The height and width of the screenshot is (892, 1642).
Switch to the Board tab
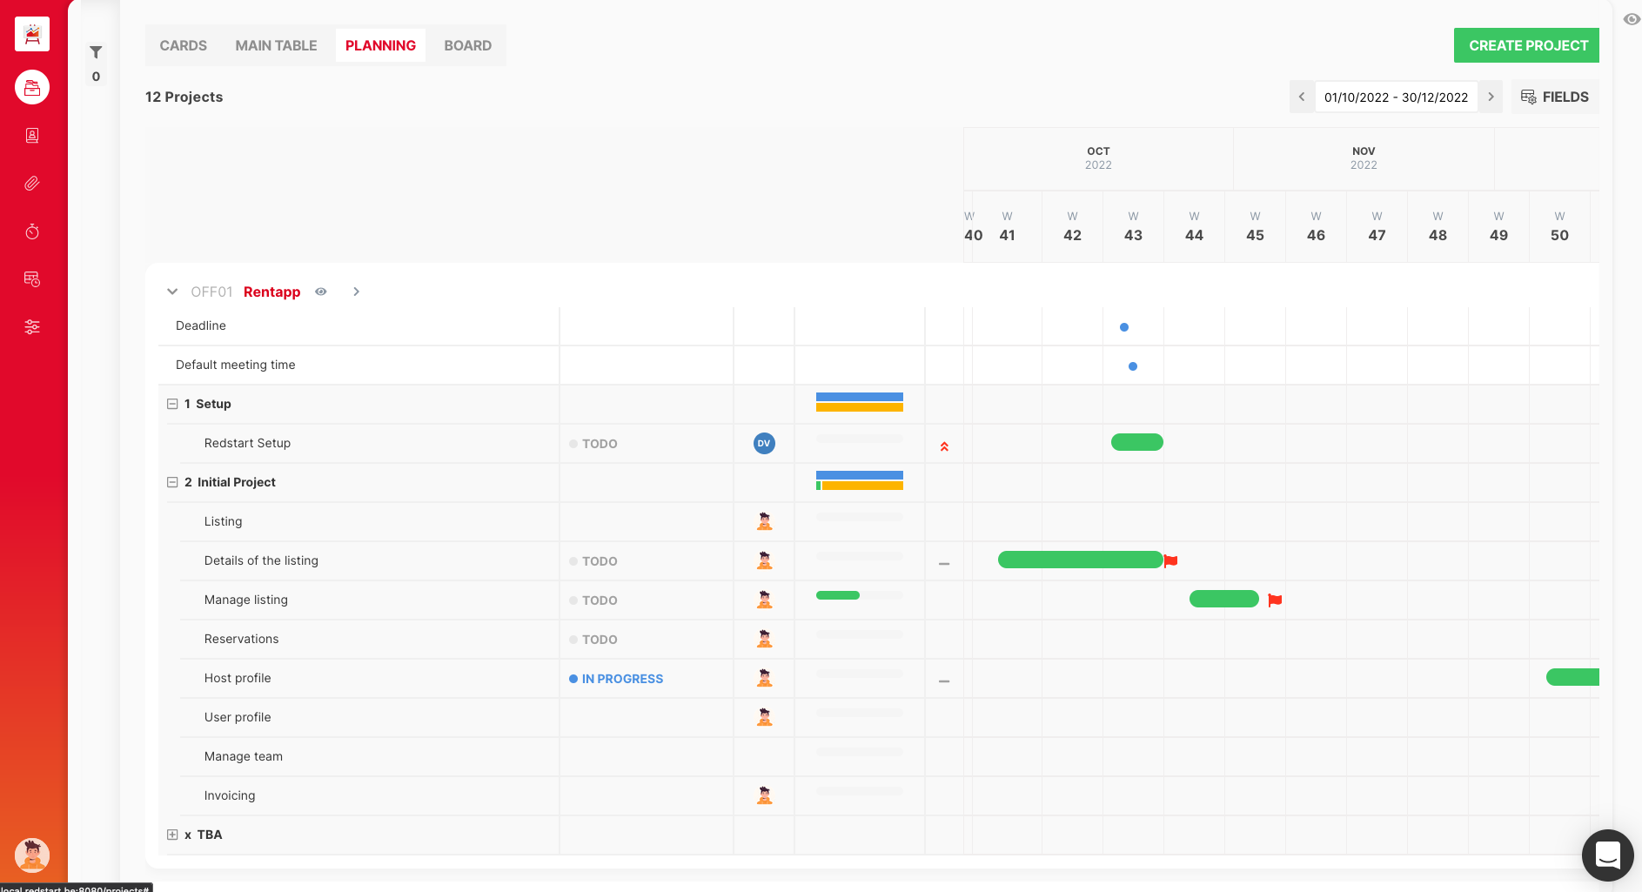(x=467, y=45)
